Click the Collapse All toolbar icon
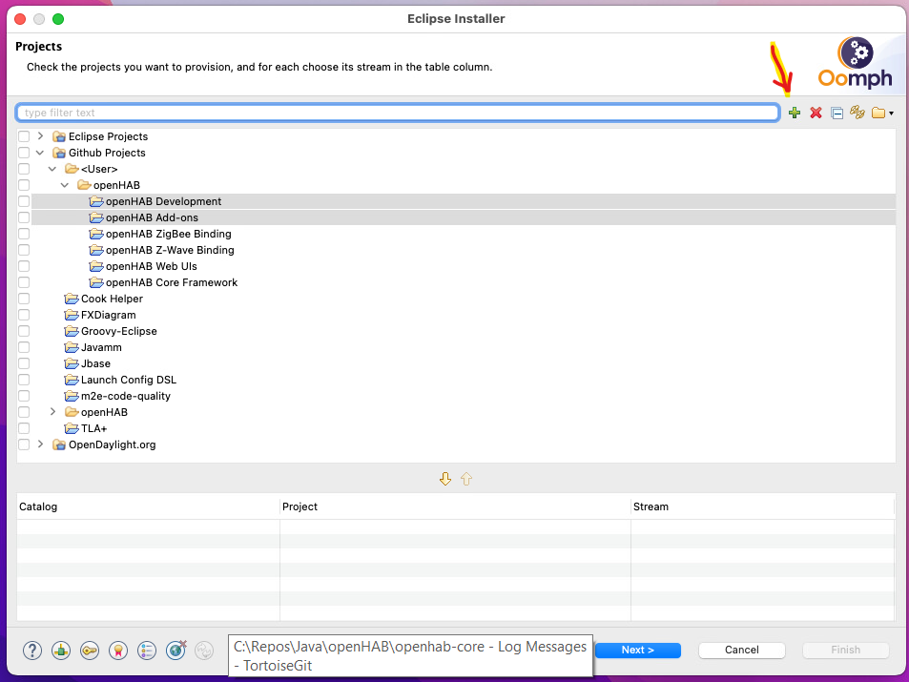Image resolution: width=909 pixels, height=682 pixels. click(837, 114)
